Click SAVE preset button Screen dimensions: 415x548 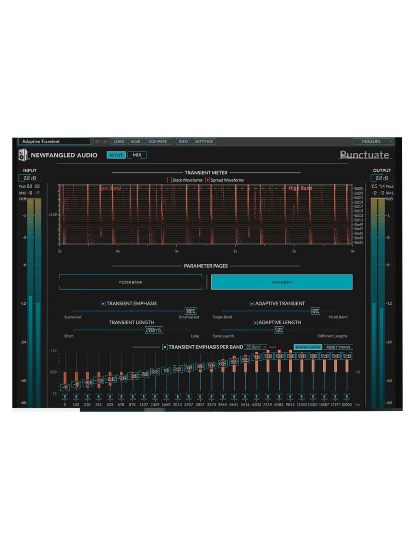coord(136,142)
